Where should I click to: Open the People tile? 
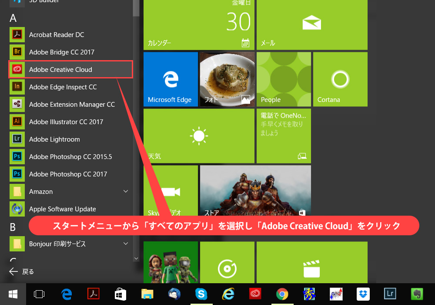point(284,79)
